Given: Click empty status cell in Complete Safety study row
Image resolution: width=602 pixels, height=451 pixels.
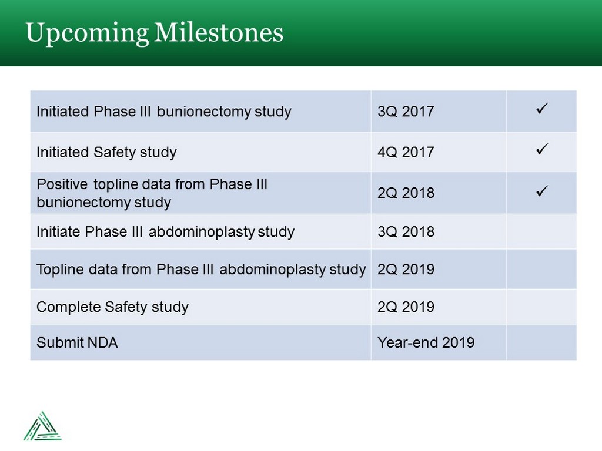Looking at the screenshot, I should click(541, 307).
